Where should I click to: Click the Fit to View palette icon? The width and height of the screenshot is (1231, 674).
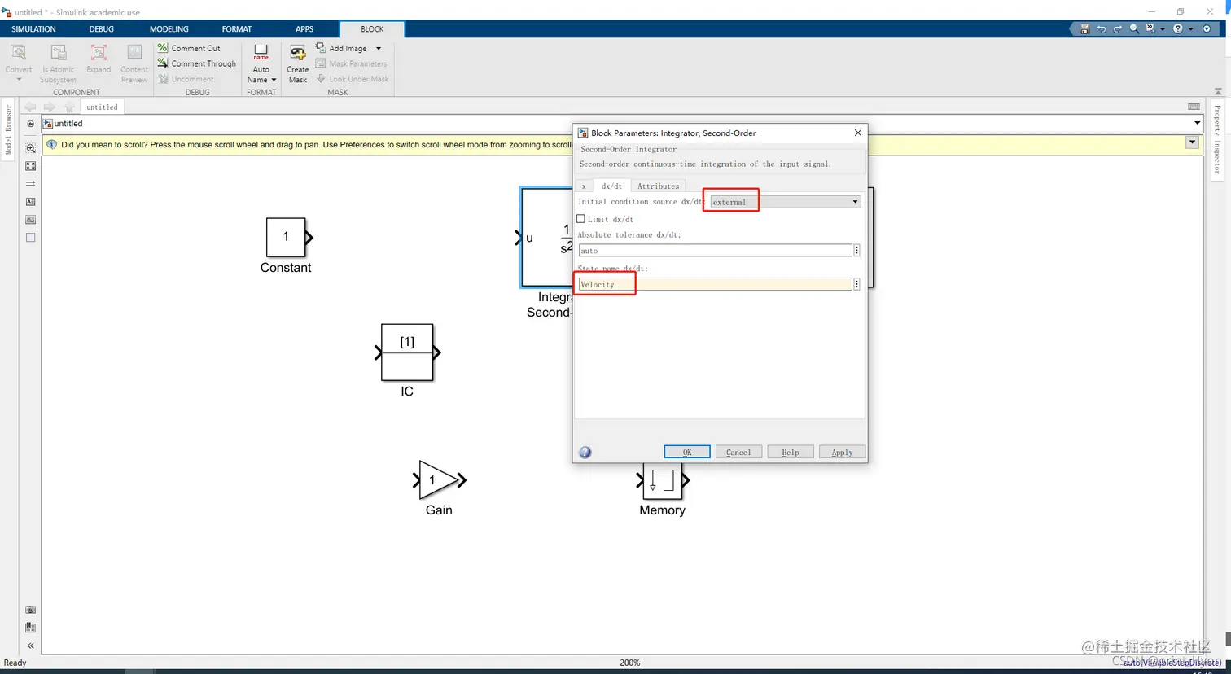31,166
